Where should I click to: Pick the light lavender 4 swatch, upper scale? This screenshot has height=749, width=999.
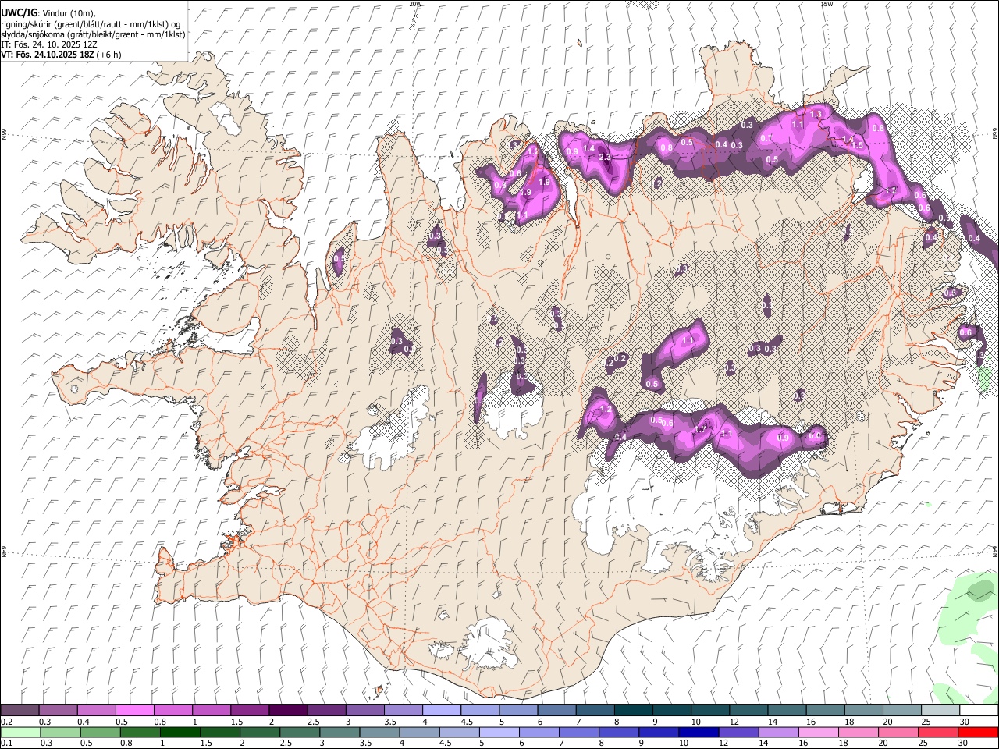pos(441,711)
